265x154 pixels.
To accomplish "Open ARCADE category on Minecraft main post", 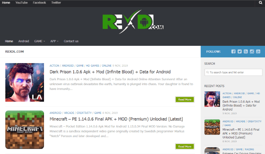I will click(69, 113).
